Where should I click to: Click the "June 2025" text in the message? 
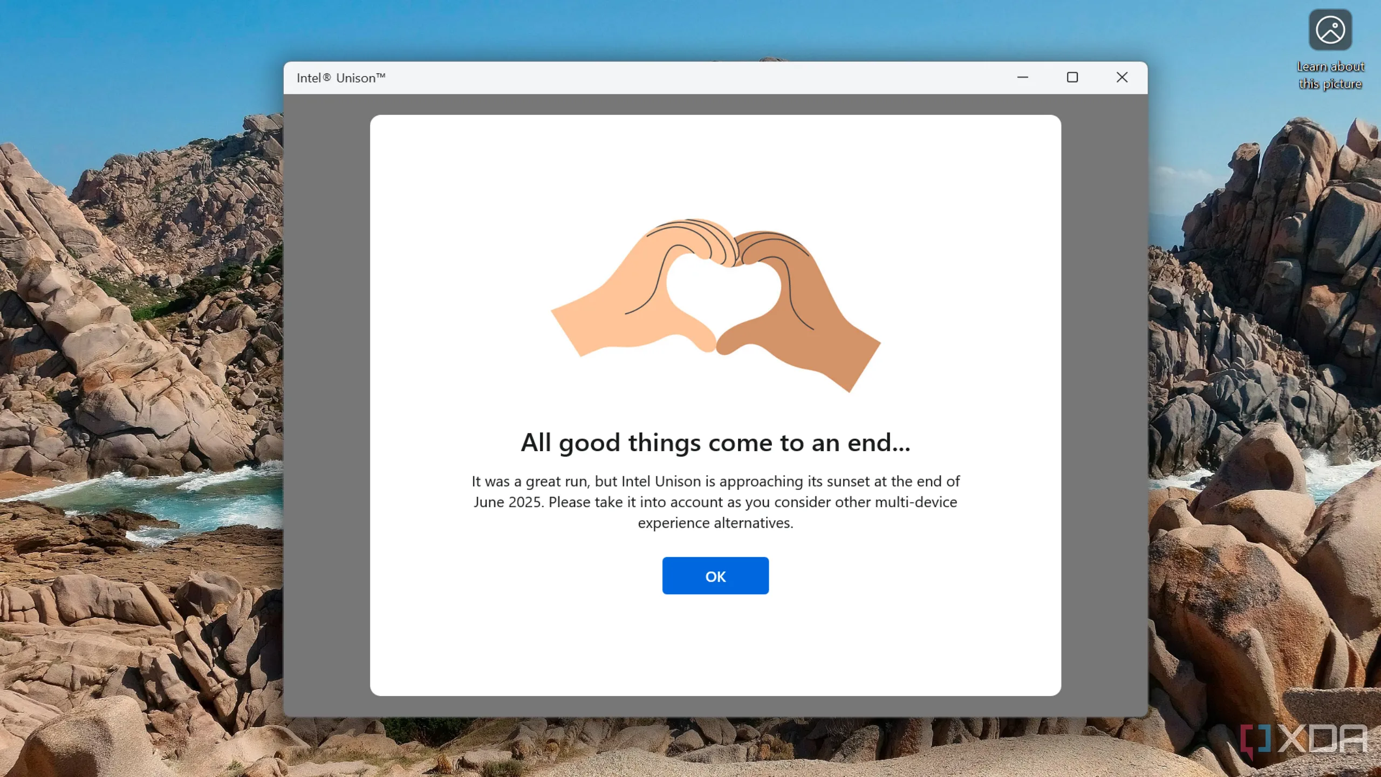(x=507, y=502)
